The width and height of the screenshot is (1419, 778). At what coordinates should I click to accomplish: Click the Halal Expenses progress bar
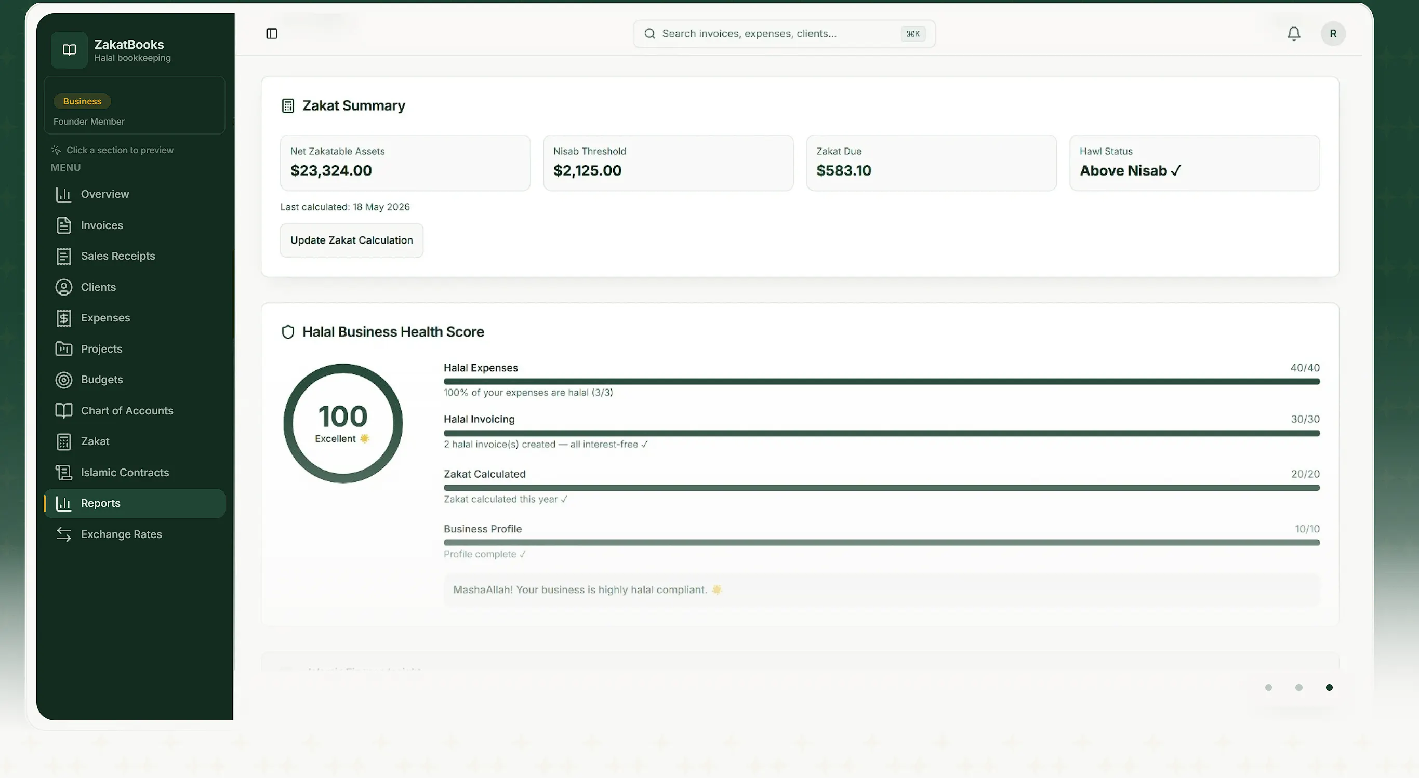[x=881, y=382]
